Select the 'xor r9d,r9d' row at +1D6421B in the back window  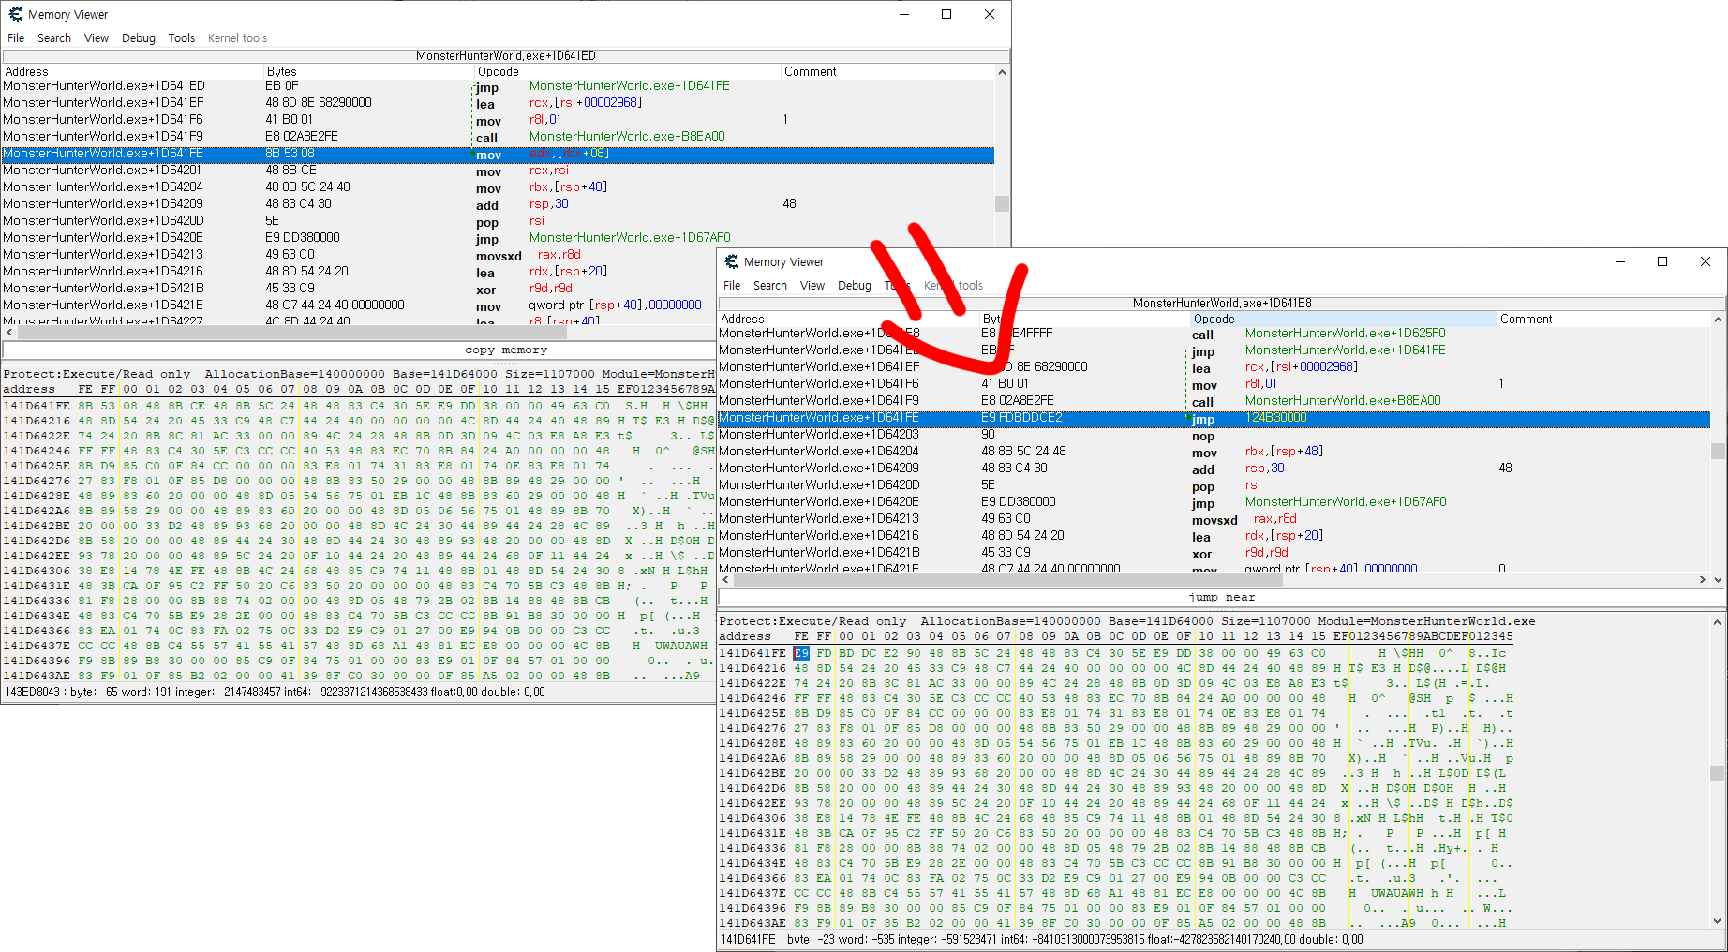pyautogui.click(x=498, y=289)
